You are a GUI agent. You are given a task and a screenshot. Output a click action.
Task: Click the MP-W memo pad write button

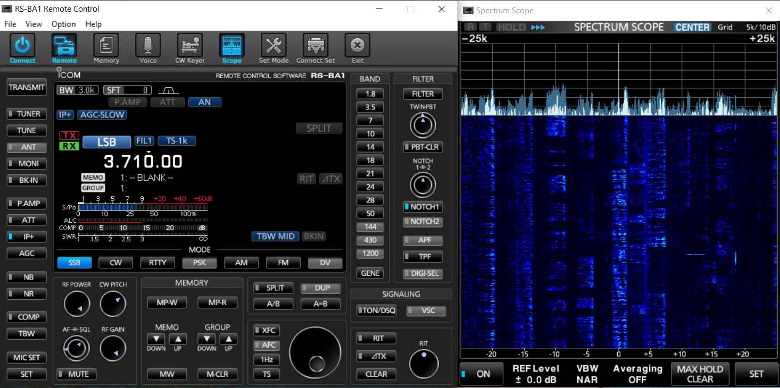click(167, 302)
